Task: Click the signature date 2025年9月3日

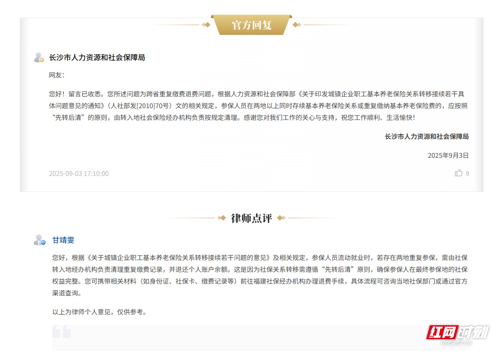Action: tap(448, 155)
